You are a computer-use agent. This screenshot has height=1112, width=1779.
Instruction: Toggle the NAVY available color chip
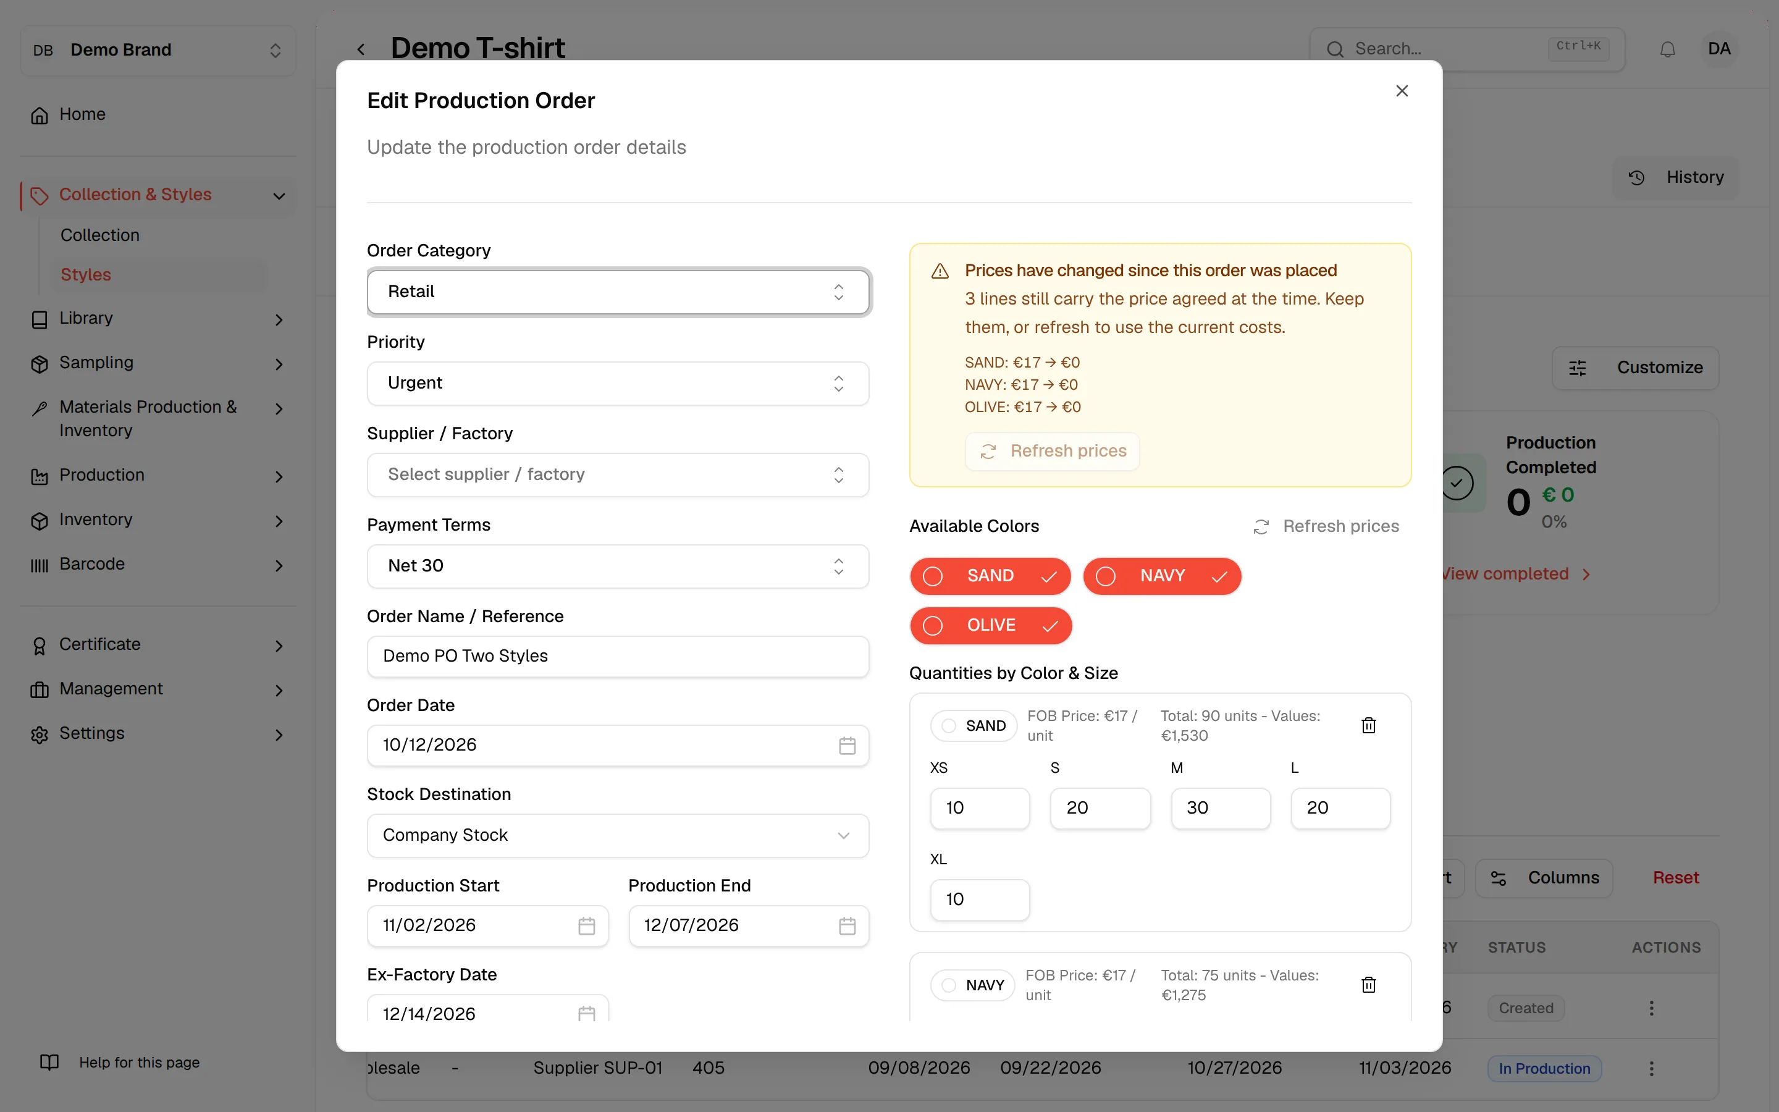(x=1161, y=576)
